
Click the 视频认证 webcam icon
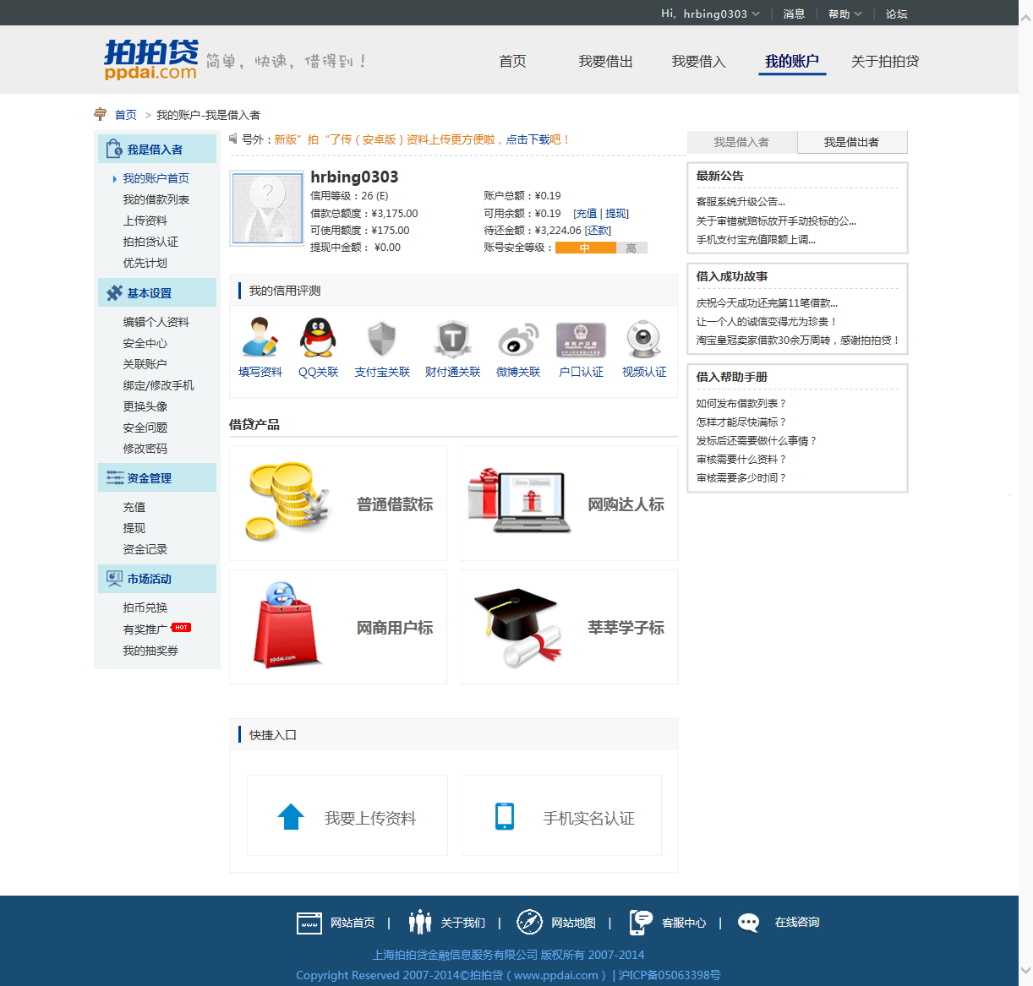tap(643, 339)
